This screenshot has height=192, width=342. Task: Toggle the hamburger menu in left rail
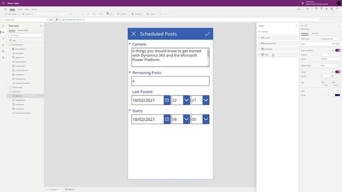[x=3, y=26]
